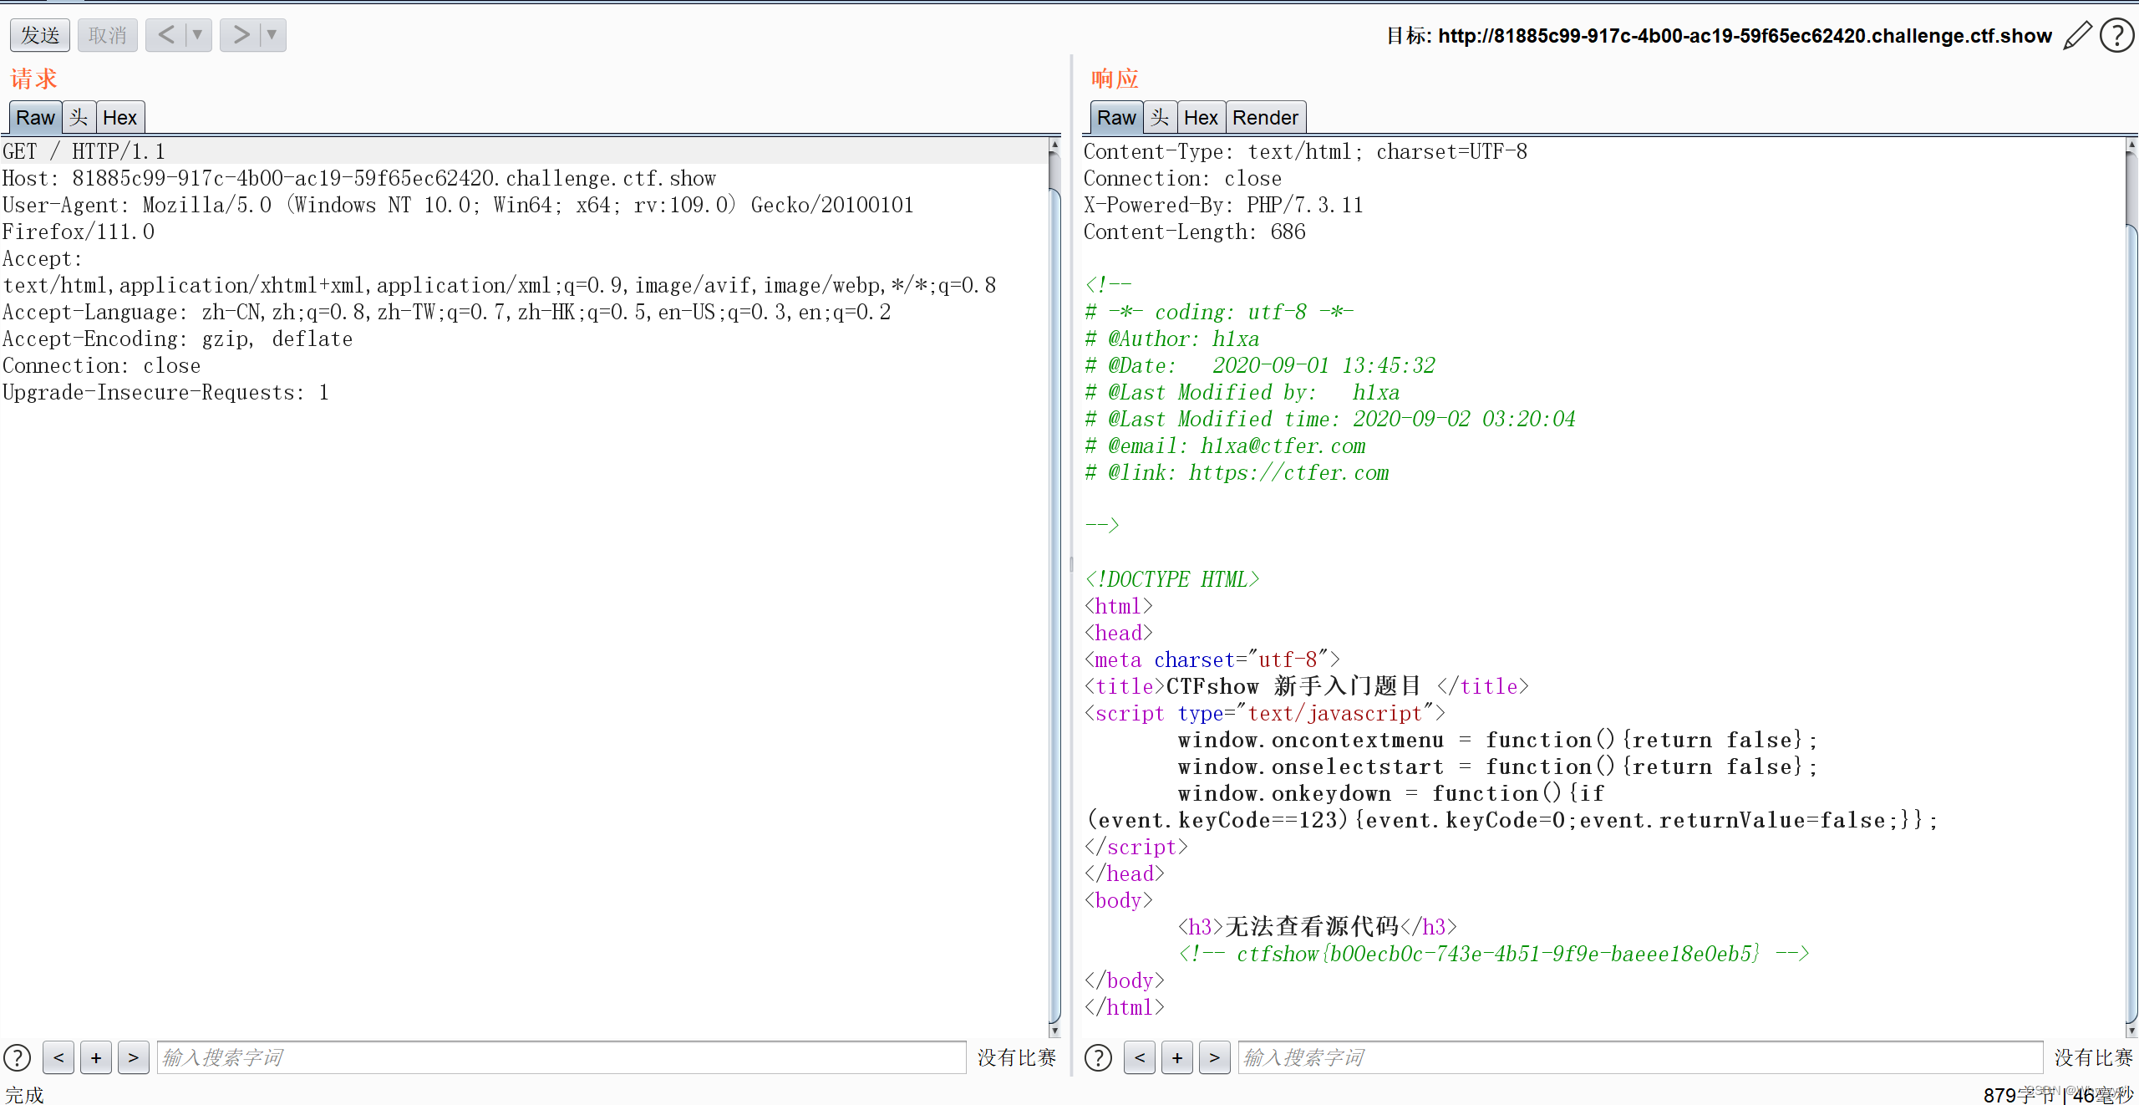This screenshot has width=2139, height=1105.
Task: Click scroll-down arrow of response pane scrollbar
Action: pos(2131,1031)
